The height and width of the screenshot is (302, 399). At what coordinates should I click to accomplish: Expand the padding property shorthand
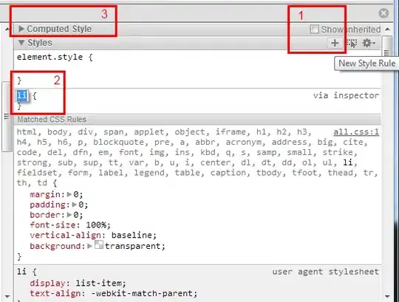click(x=74, y=205)
